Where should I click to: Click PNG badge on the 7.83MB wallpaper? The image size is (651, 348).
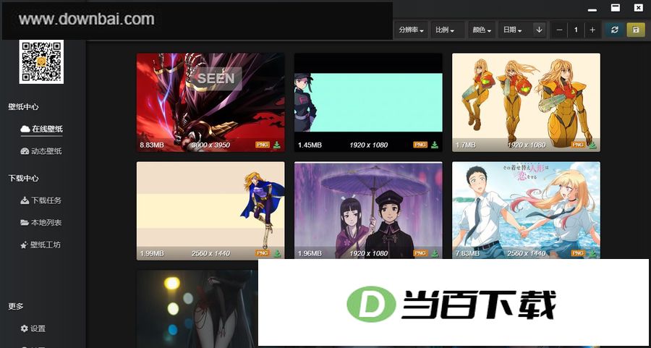pos(578,253)
